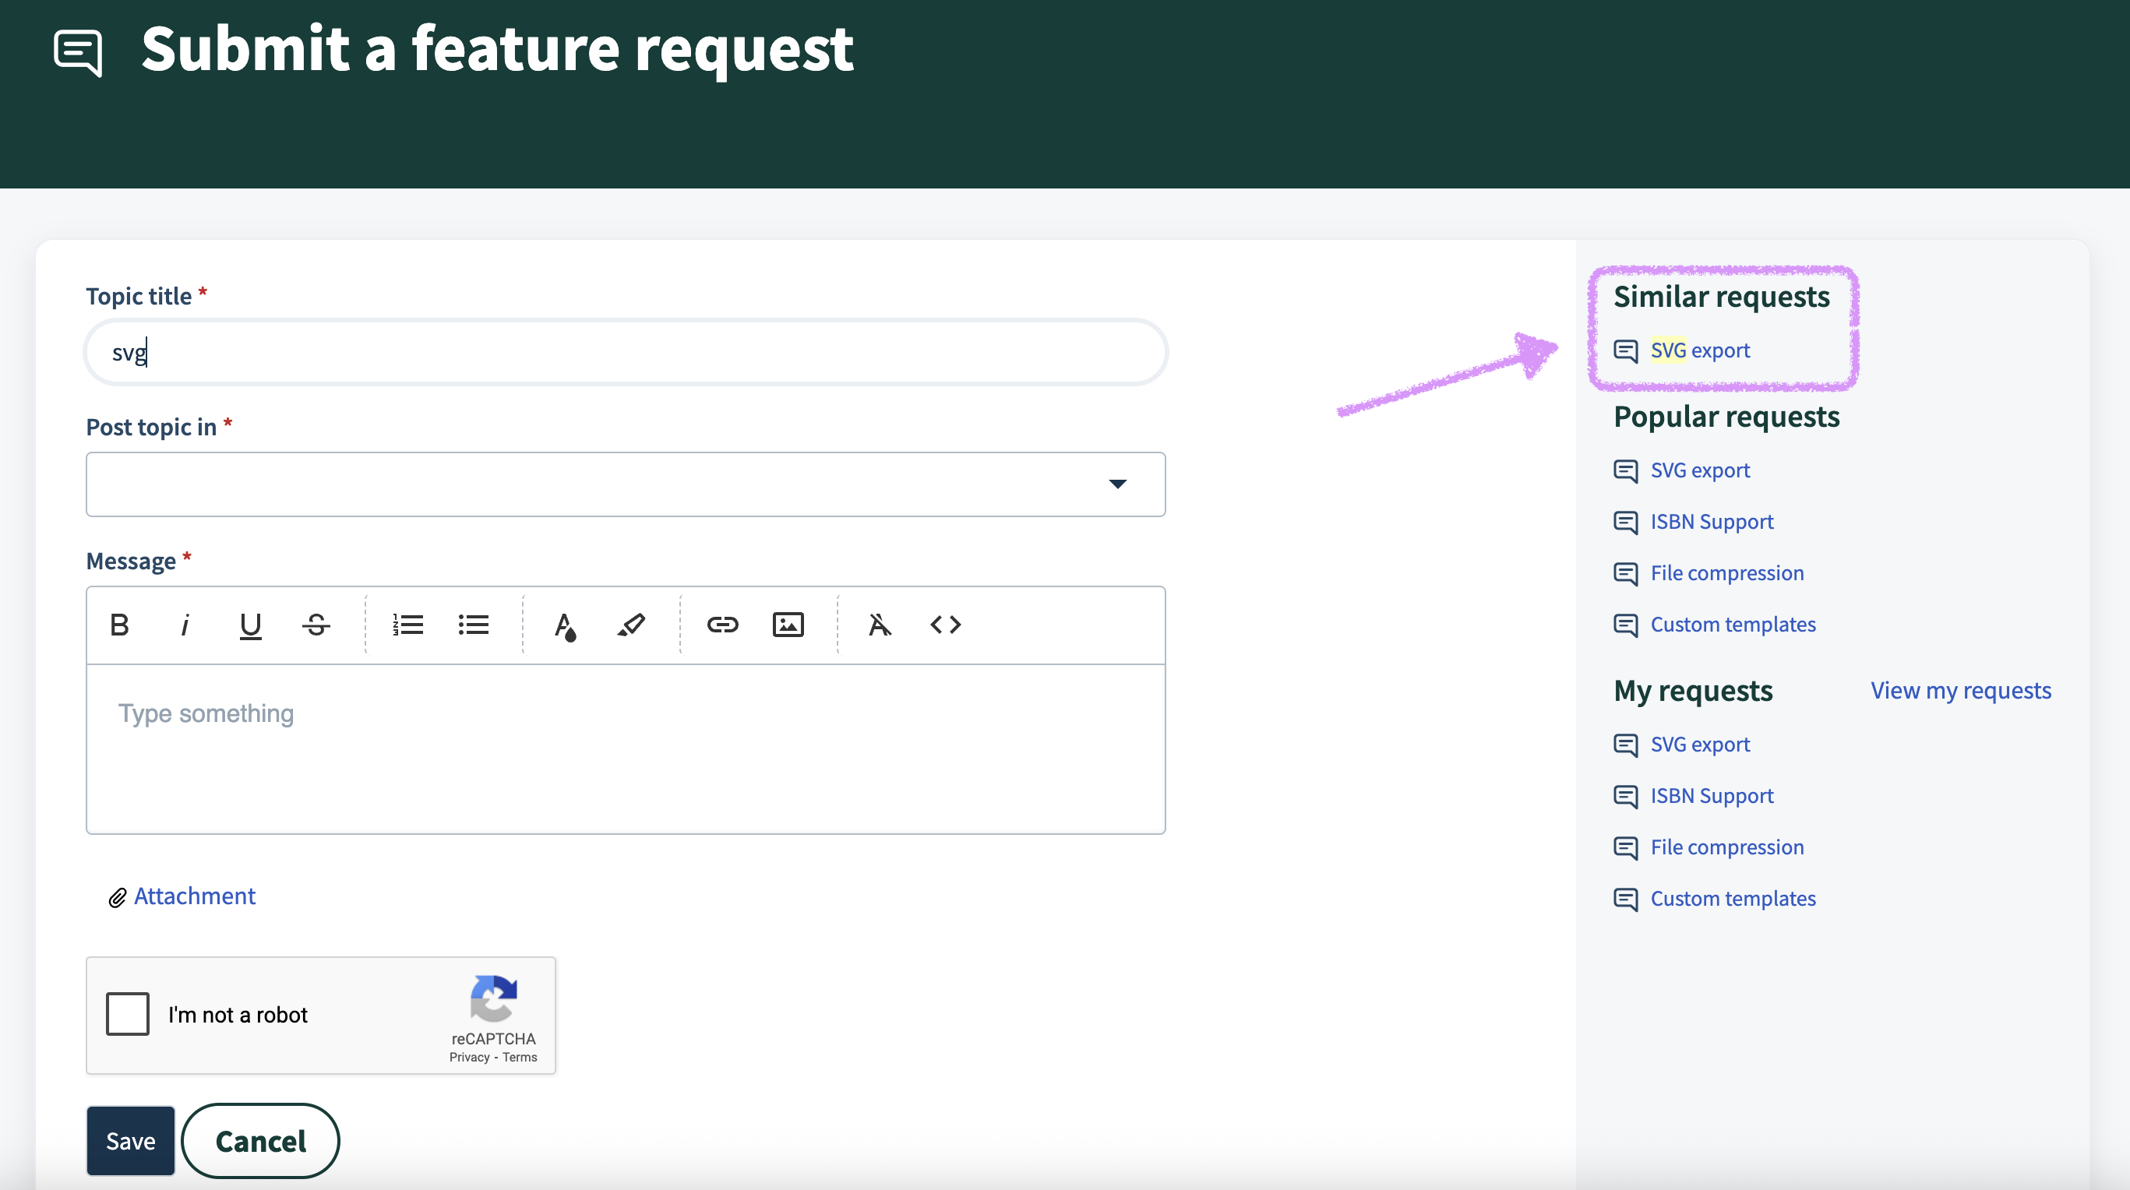Open the text color picker
The image size is (2130, 1190).
pyautogui.click(x=565, y=625)
